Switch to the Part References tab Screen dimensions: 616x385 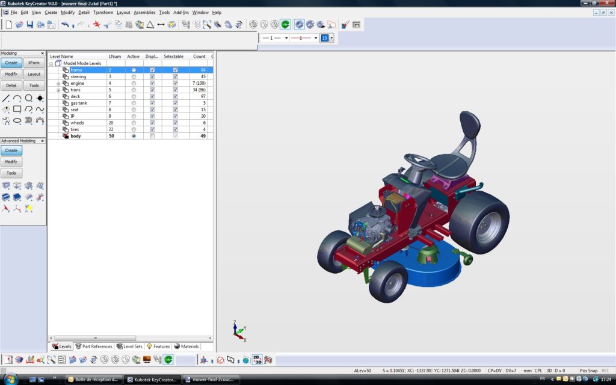(94, 346)
